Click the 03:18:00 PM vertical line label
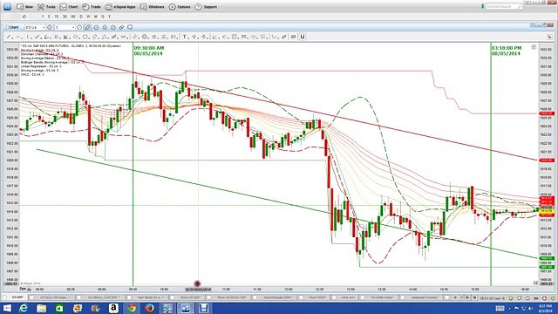 507,51
